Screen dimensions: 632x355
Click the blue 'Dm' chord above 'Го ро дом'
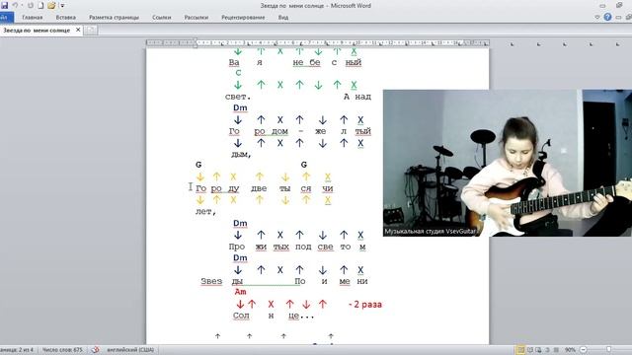click(x=240, y=107)
